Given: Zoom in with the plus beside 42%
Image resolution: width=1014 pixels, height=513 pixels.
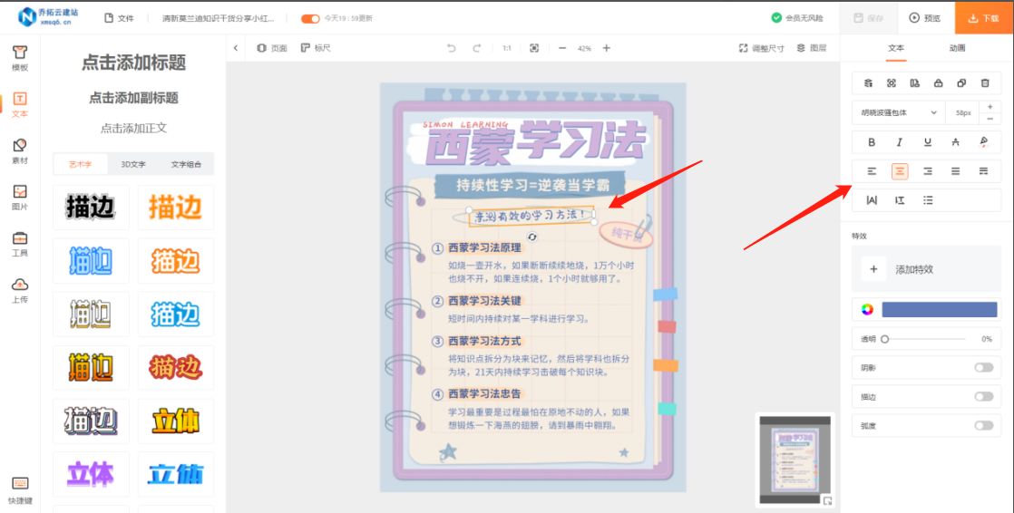Looking at the screenshot, I should pos(607,48).
